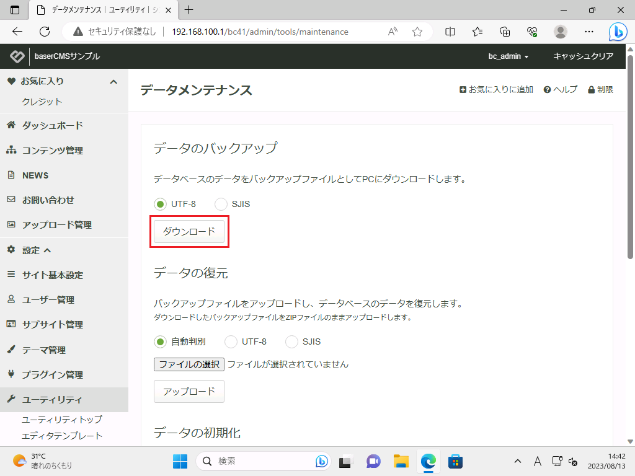Click the キャッシュクリア link

pos(583,56)
